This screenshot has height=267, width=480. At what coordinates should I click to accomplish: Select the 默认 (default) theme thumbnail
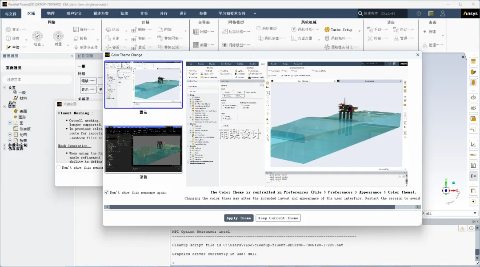click(144, 85)
